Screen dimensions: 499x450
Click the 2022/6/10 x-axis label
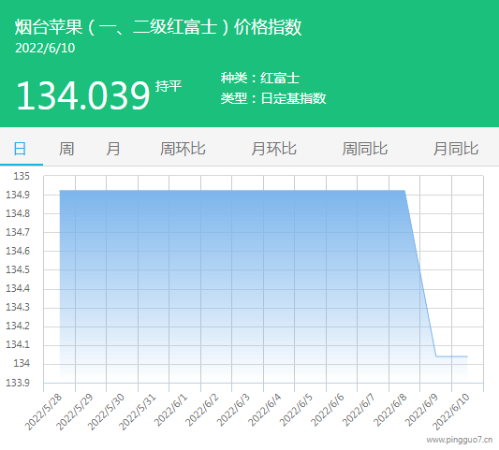(450, 412)
